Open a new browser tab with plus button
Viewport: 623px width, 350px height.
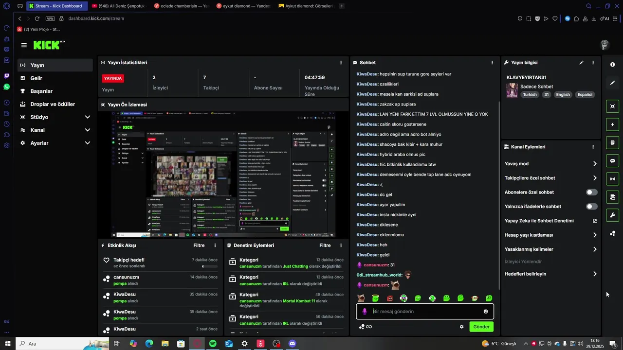[342, 6]
